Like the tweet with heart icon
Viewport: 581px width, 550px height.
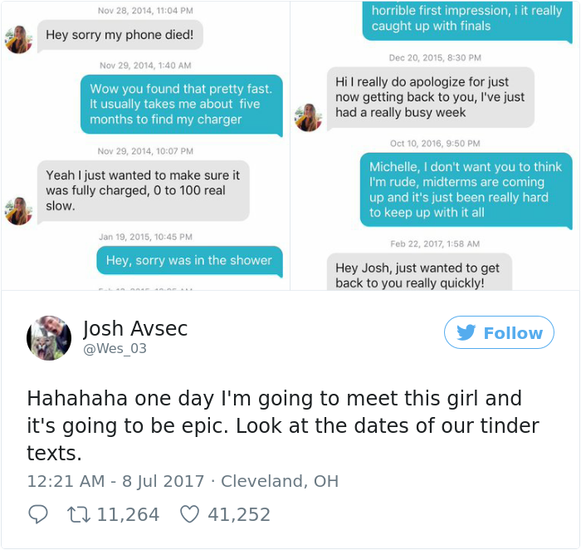pos(190,515)
